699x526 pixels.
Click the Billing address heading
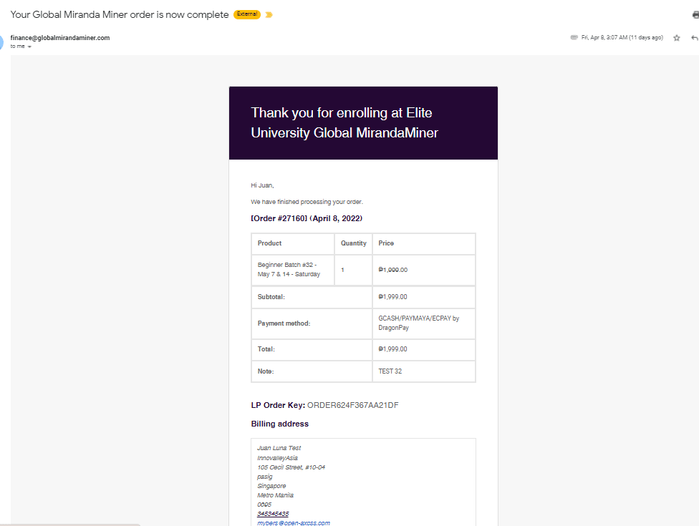point(280,424)
